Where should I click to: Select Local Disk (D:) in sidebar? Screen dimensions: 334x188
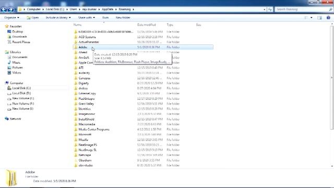click(21, 93)
